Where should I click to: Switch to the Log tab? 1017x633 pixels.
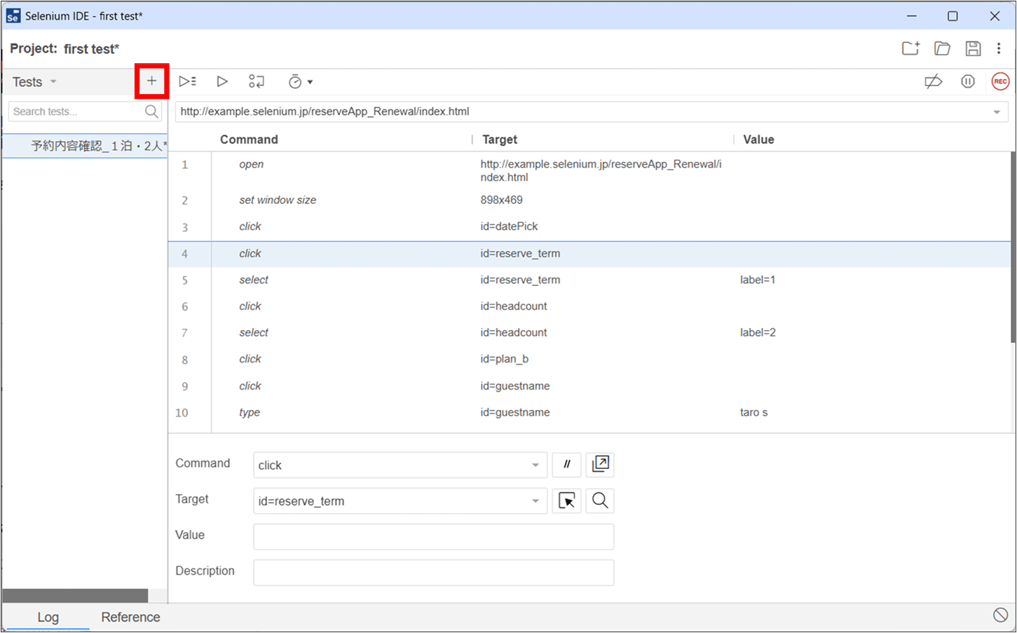[x=48, y=617]
